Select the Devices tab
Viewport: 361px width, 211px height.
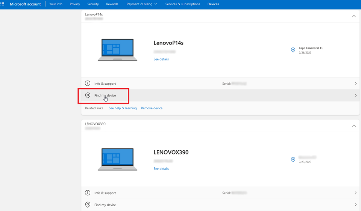(213, 4)
